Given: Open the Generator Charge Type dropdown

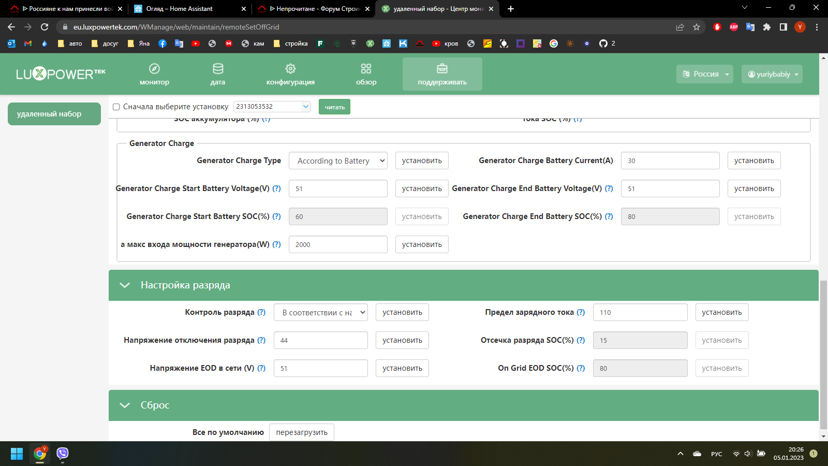Looking at the screenshot, I should (x=338, y=161).
